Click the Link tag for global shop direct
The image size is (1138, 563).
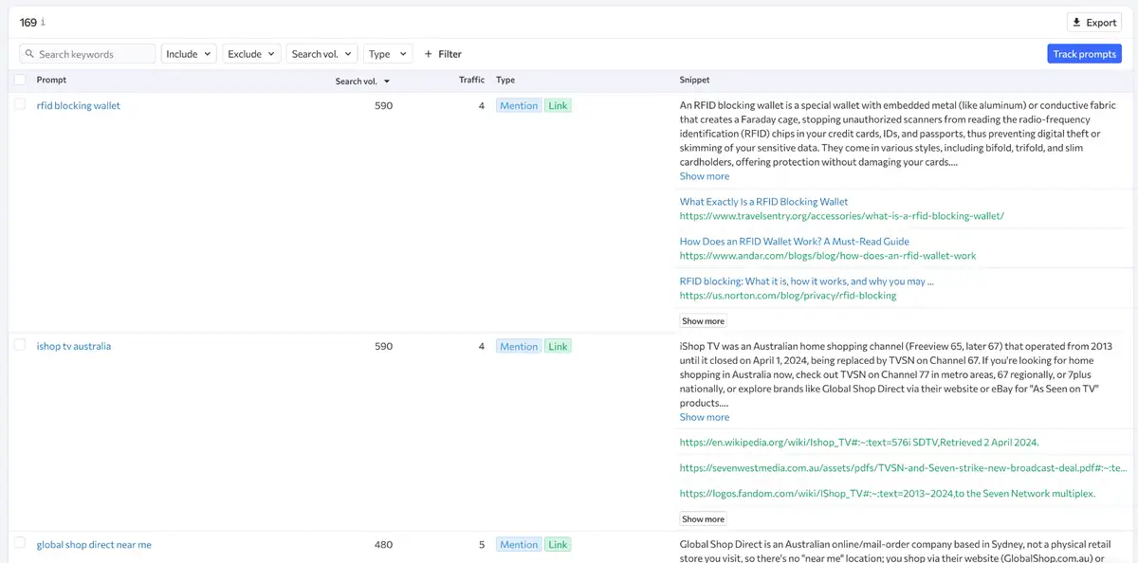click(x=558, y=544)
